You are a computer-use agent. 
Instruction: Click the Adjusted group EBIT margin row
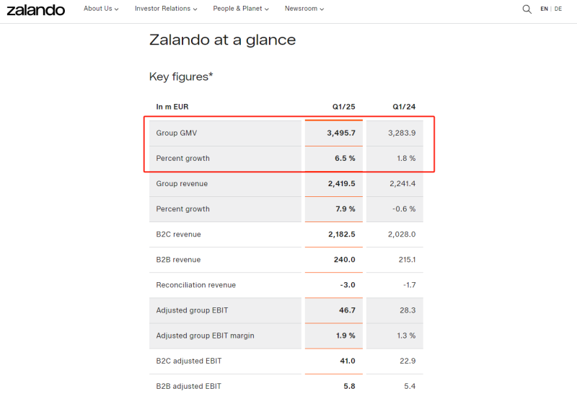point(205,336)
